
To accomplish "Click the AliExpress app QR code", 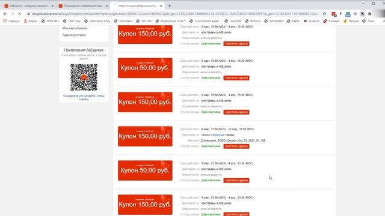I will [84, 77].
